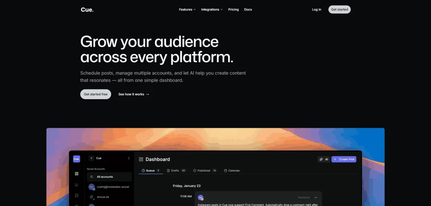Click the AI sparkle button
Viewport: 431px width, 206px height.
pos(323,159)
